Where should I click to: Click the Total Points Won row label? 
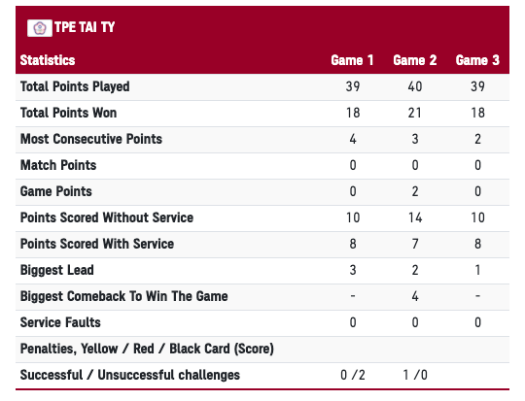69,113
